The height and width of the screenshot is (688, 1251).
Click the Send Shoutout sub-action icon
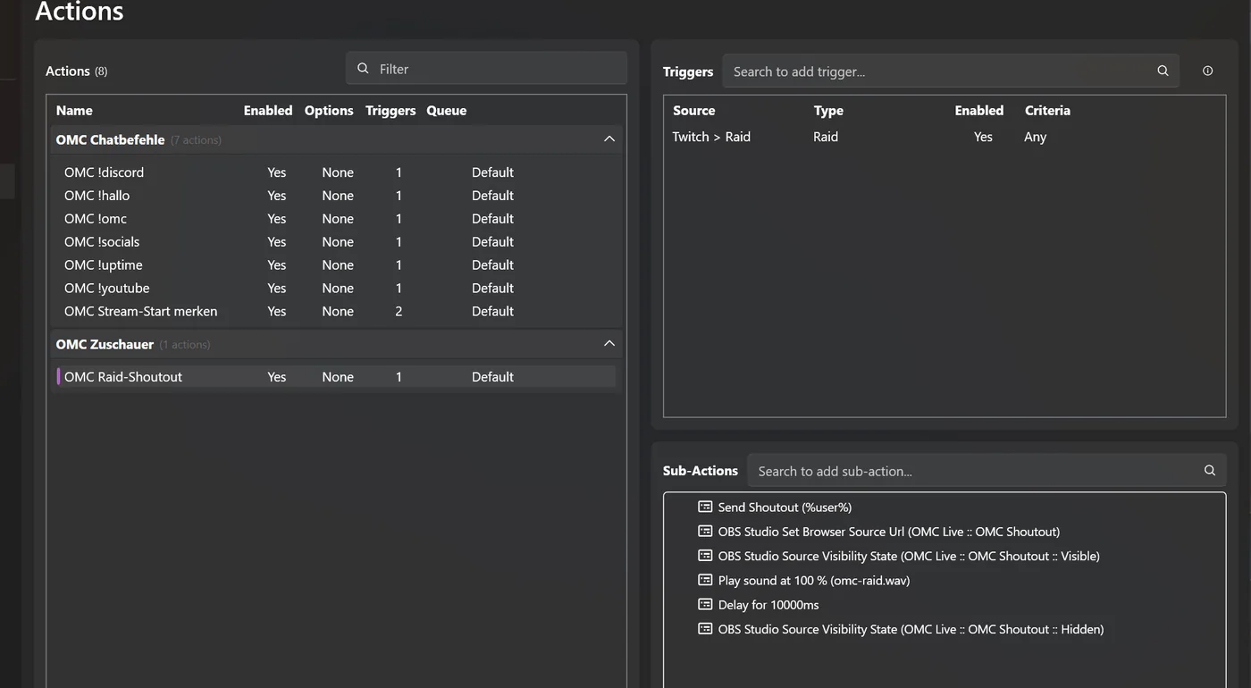click(705, 507)
